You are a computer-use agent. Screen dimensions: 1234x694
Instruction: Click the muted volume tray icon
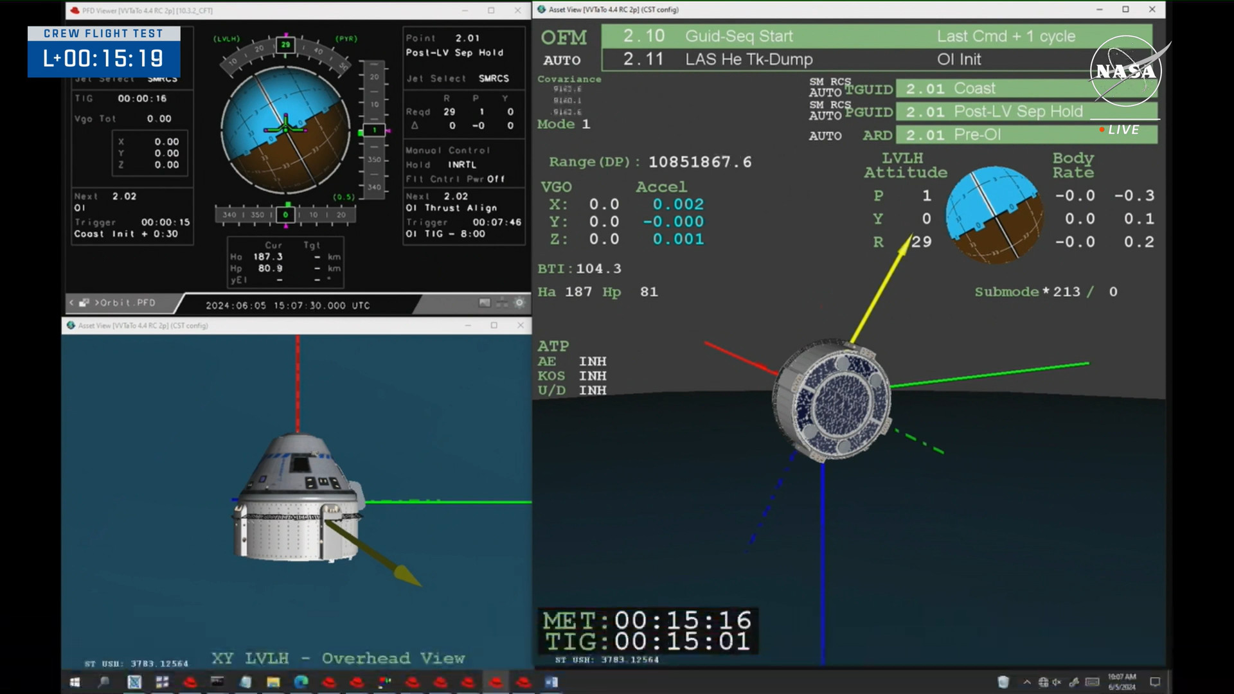point(1057,682)
